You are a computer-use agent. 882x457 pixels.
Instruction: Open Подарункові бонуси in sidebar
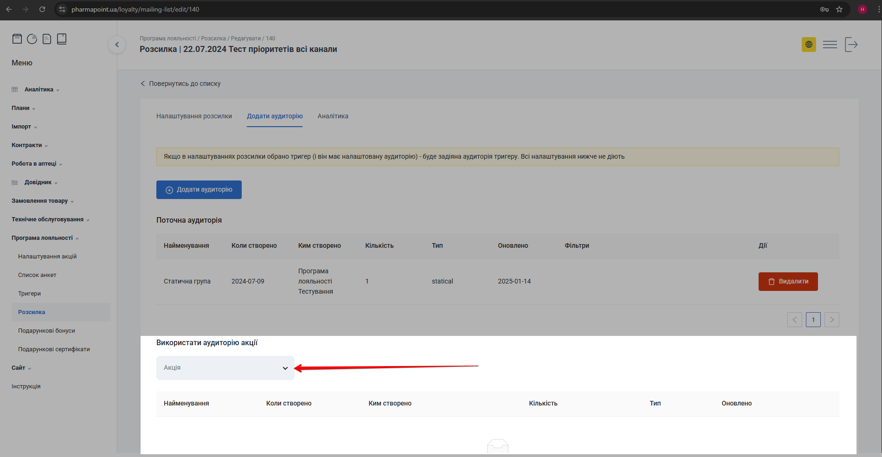(x=46, y=331)
